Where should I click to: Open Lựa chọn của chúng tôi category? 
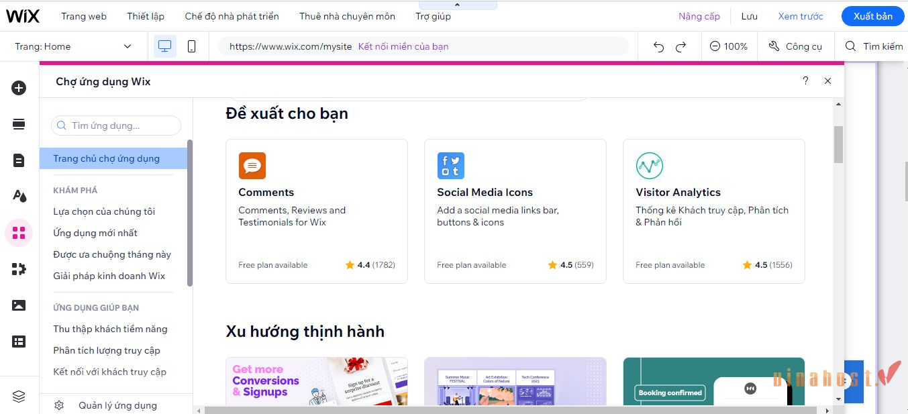104,211
